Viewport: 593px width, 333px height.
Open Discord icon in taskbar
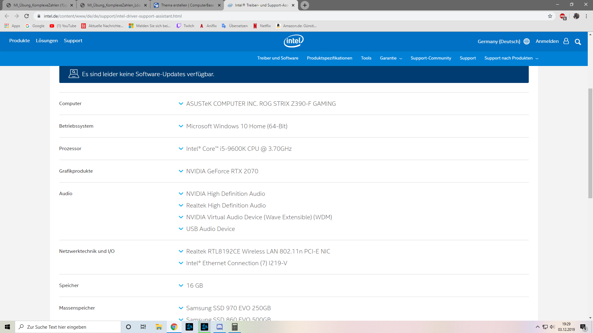click(x=220, y=327)
